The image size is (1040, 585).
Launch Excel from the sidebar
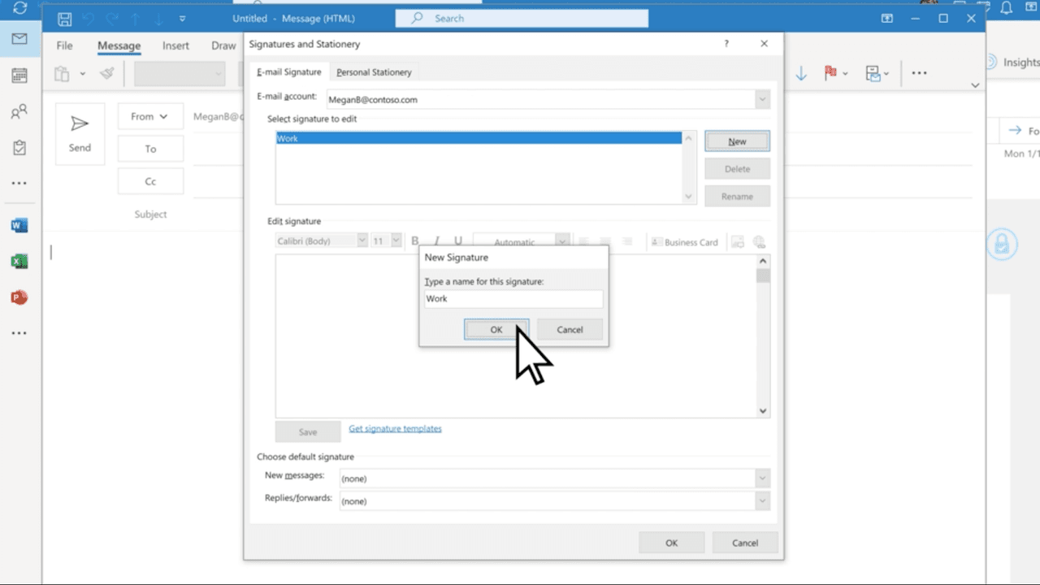click(19, 261)
